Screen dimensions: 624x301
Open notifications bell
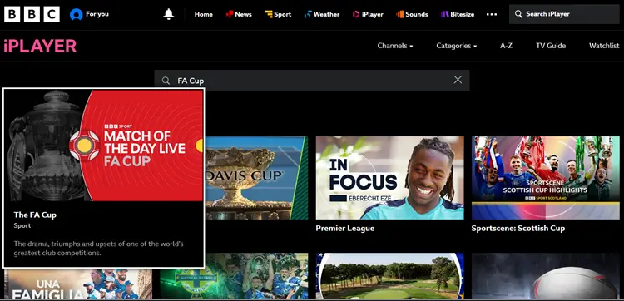coord(169,14)
